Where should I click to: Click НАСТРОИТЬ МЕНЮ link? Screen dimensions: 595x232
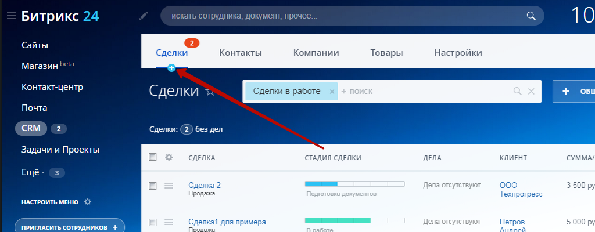pos(50,202)
